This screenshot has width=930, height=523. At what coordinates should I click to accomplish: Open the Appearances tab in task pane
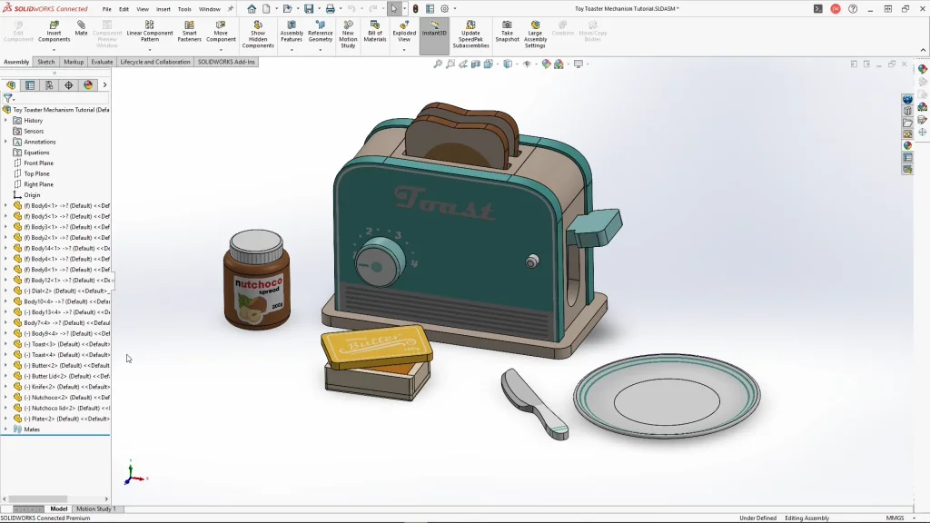click(x=907, y=145)
